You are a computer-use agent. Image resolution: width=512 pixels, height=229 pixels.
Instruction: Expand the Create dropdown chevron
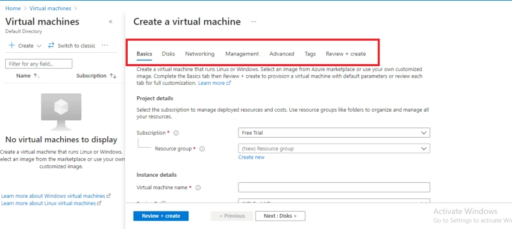pyautogui.click(x=39, y=46)
